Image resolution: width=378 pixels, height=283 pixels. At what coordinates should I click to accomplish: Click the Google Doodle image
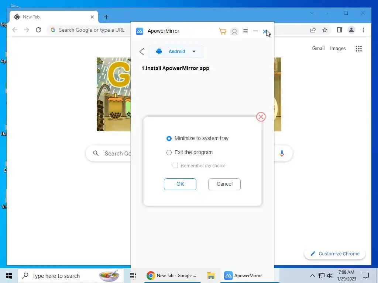point(114,94)
